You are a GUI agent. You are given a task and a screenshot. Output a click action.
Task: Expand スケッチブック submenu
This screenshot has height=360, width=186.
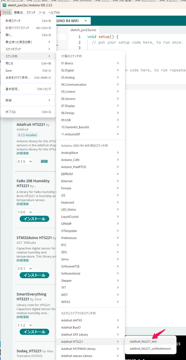point(28,49)
